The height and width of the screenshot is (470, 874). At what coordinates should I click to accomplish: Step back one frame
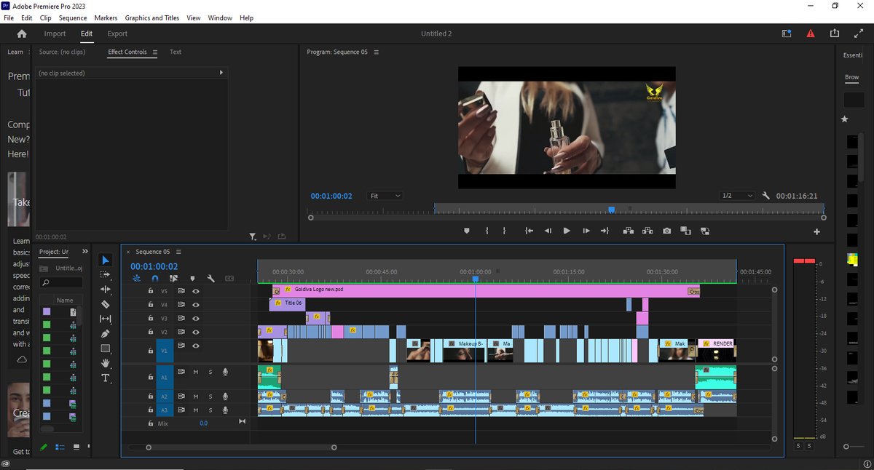tap(548, 231)
